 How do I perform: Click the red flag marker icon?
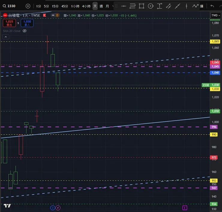[45, 15]
